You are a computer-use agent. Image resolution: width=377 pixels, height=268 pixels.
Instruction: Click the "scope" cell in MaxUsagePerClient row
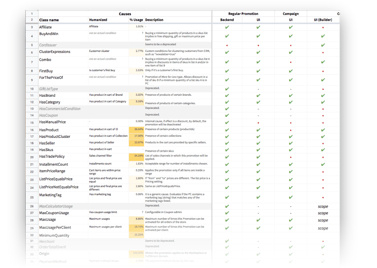click(323, 228)
